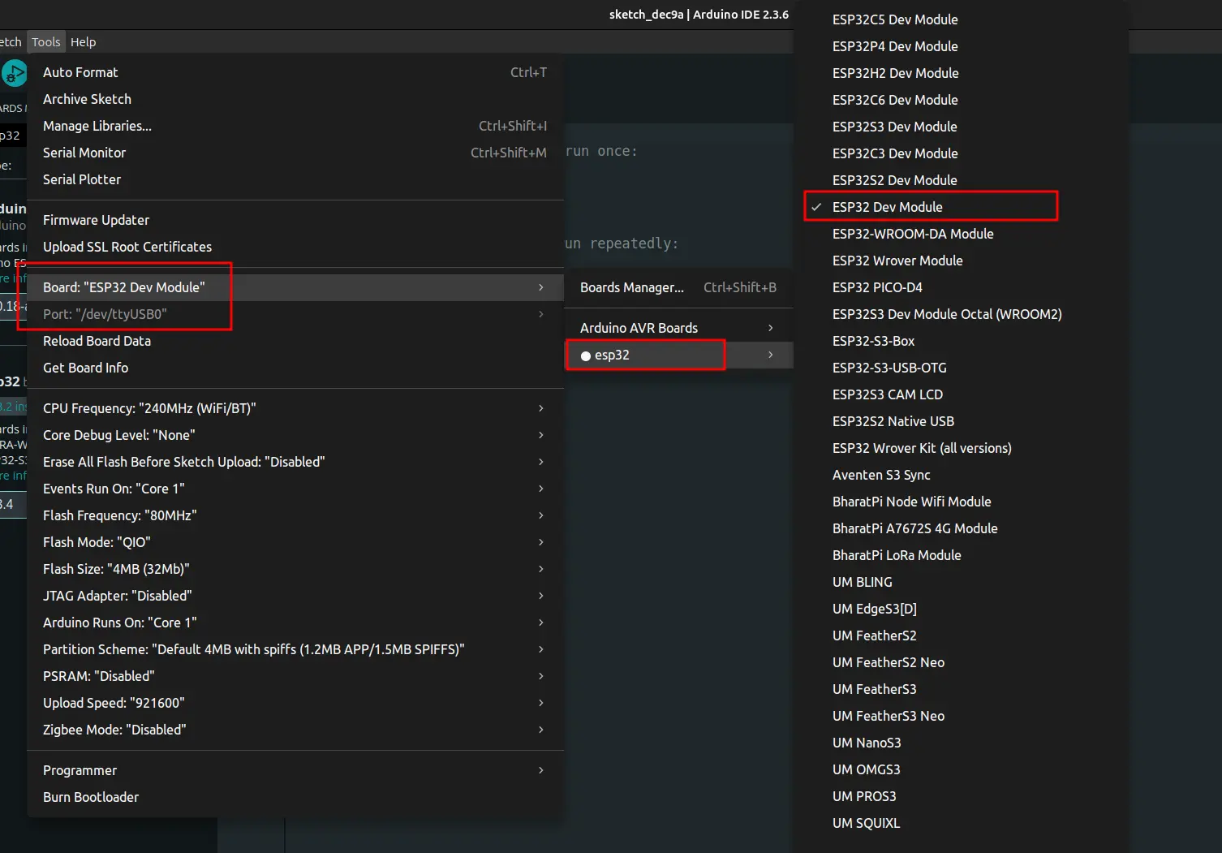
Task: Expand Core Debug Level "None" option
Action: 295,435
